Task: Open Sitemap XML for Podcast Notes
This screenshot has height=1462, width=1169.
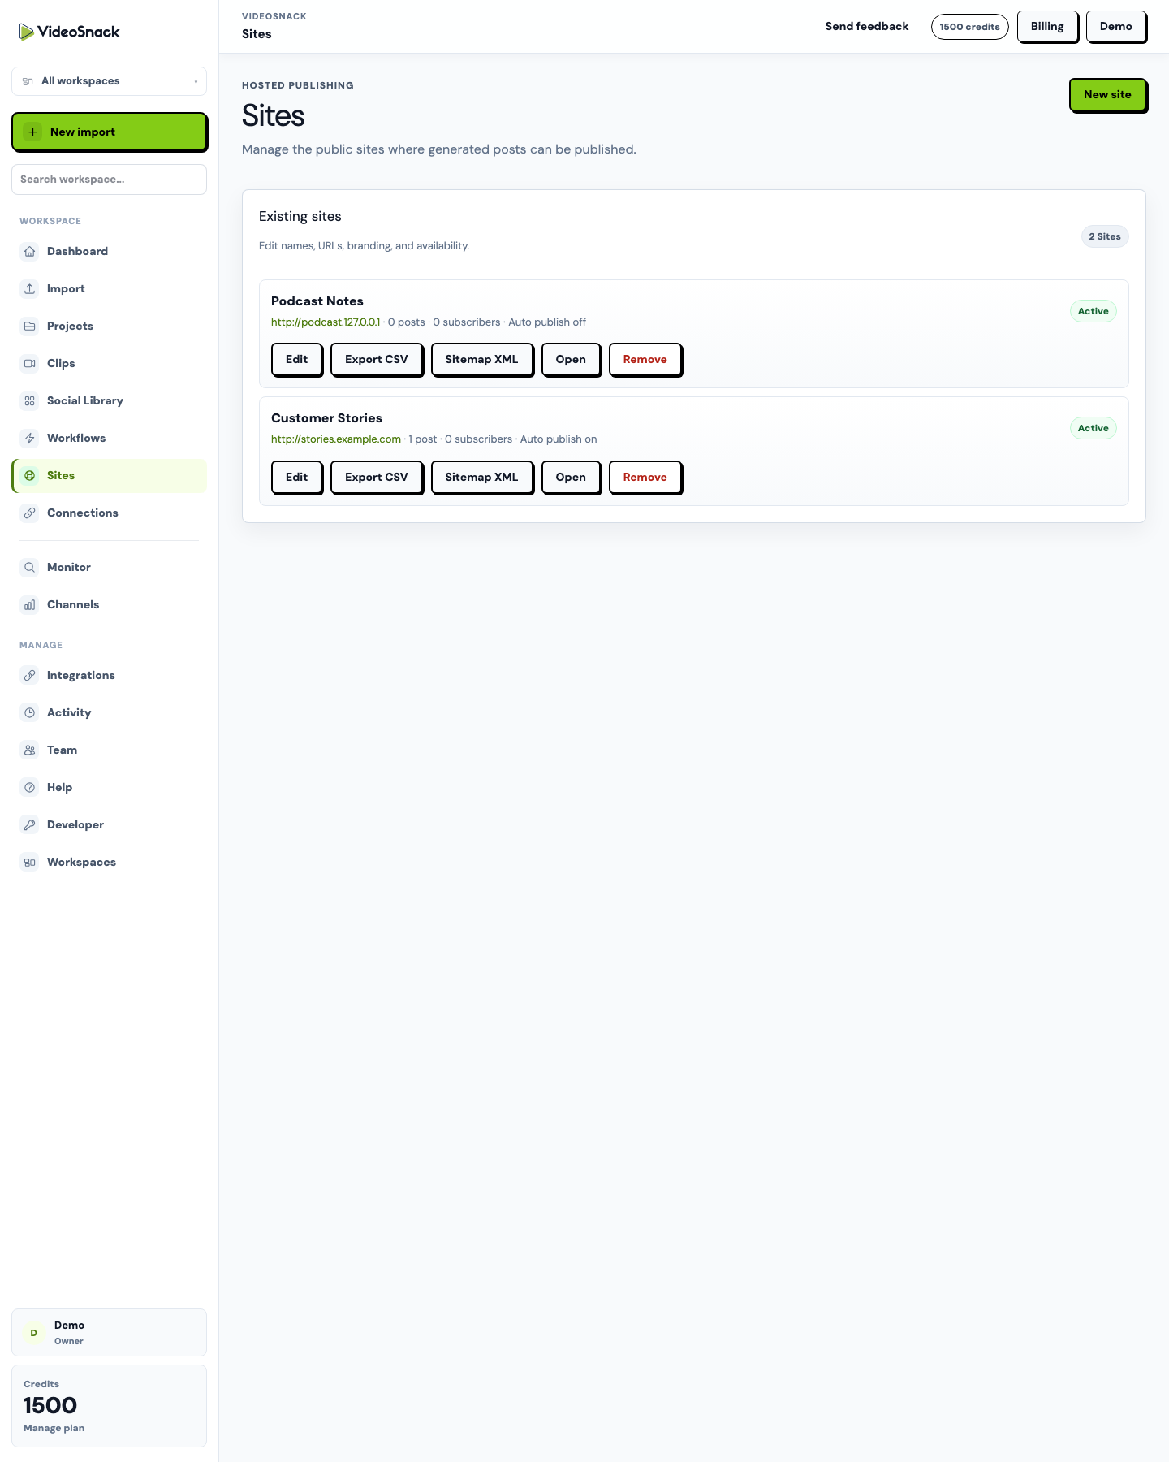Action: pos(481,360)
